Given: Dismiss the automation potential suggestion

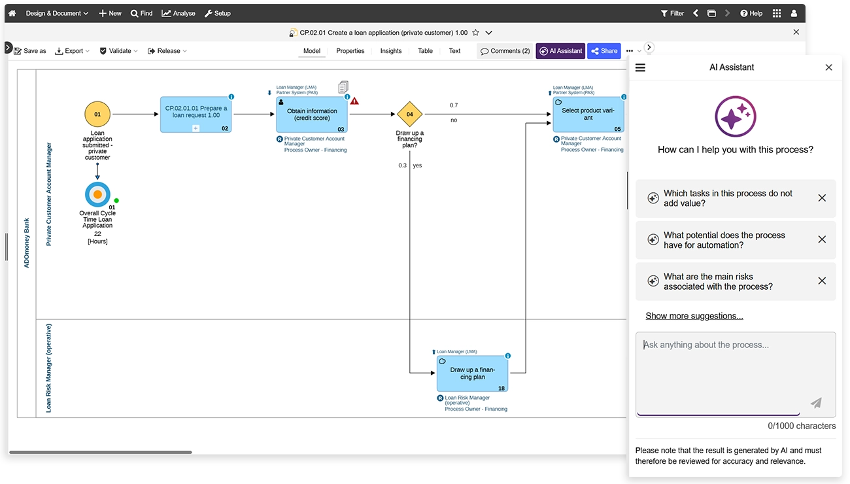Looking at the screenshot, I should coord(822,239).
